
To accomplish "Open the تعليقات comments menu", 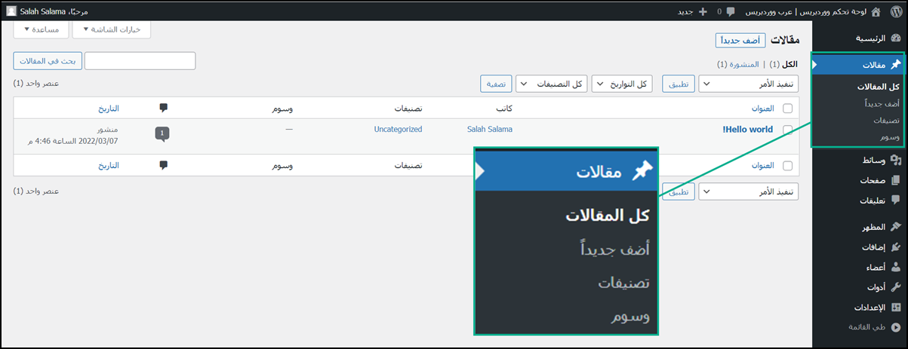I will tap(860, 201).
